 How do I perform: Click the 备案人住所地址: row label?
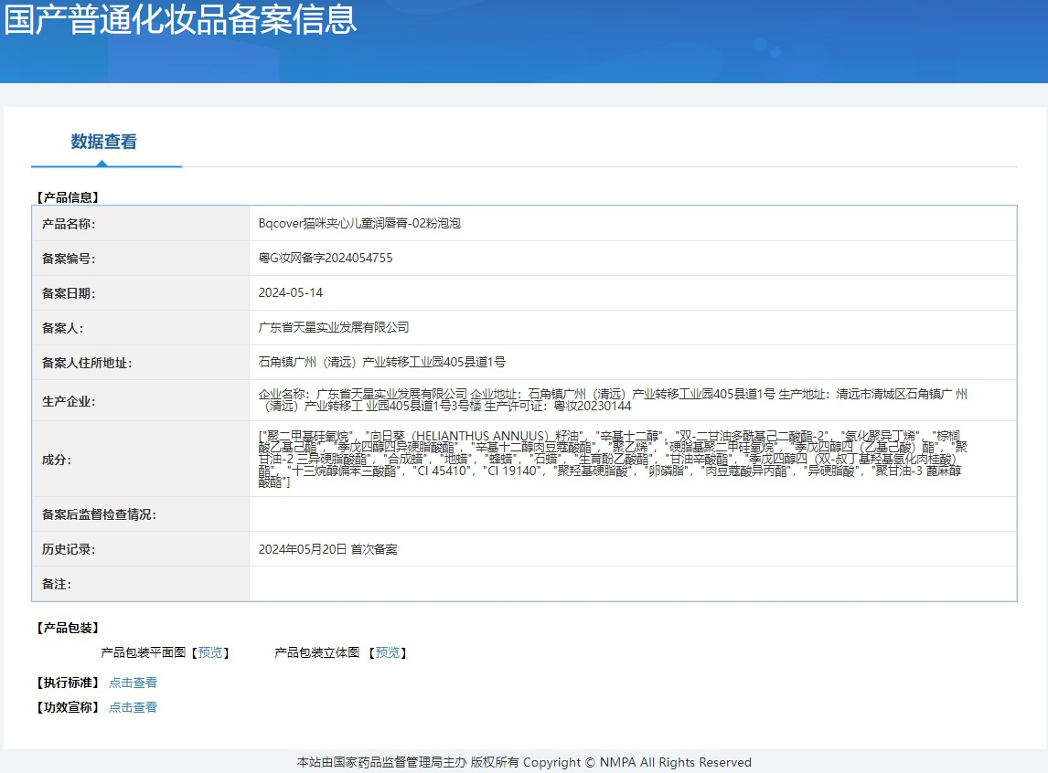pyautogui.click(x=87, y=363)
